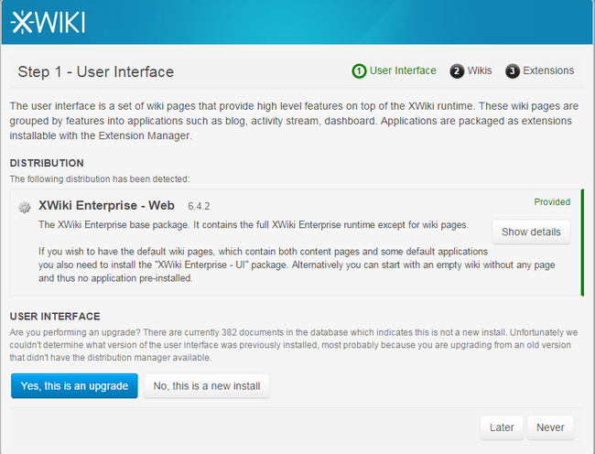Screen dimensions: 595x454
Task: Open the User Interface step label
Action: (403, 70)
